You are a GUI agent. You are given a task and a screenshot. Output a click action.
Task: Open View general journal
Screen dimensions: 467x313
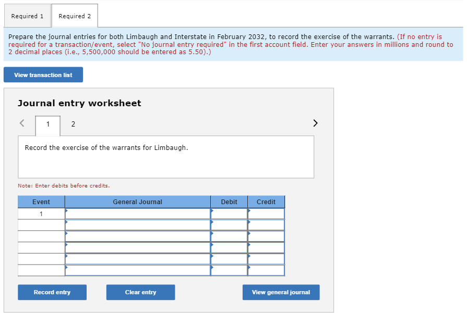(281, 292)
